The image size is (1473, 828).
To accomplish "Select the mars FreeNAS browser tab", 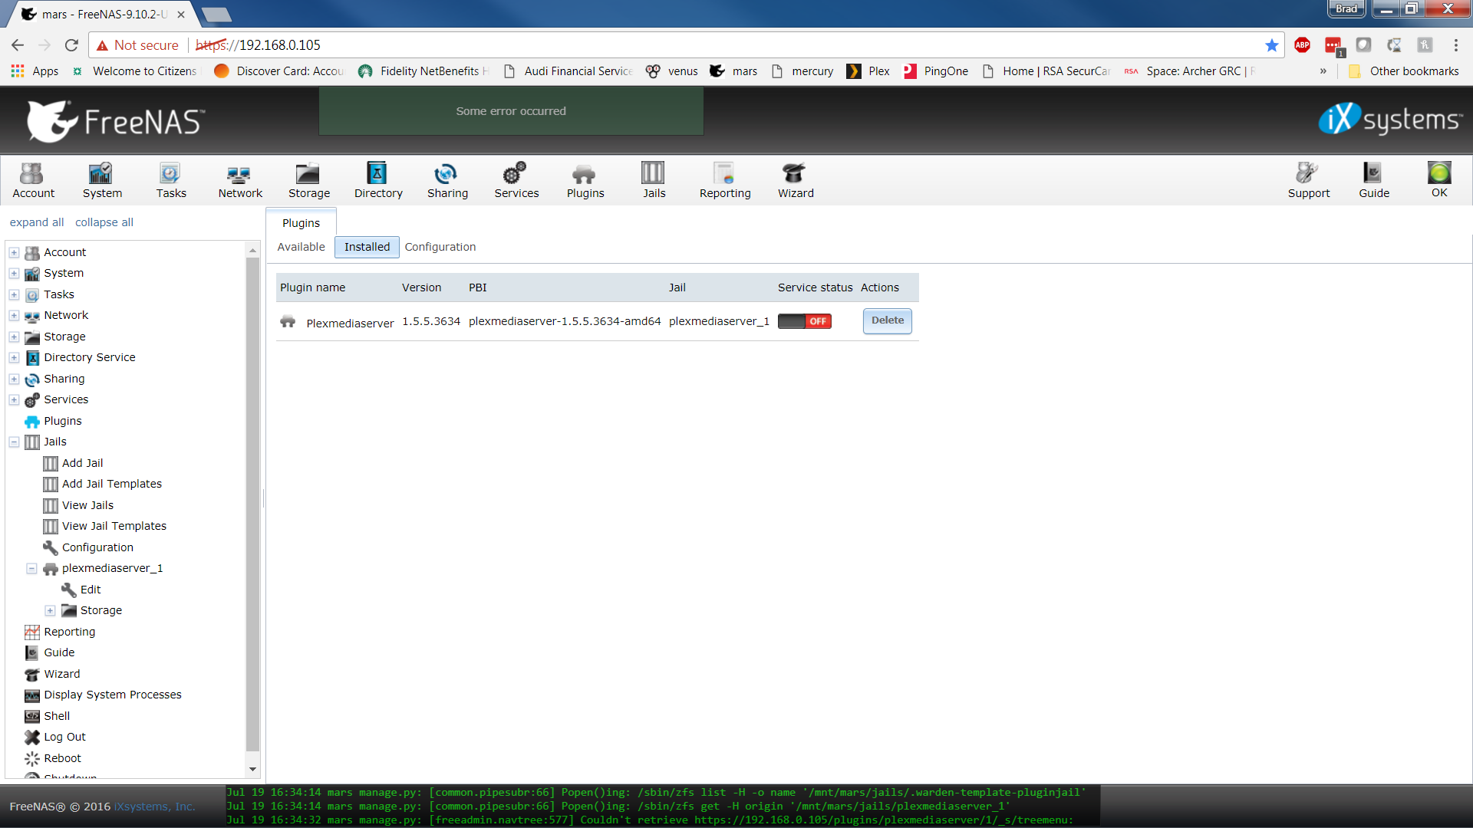I will coord(104,14).
